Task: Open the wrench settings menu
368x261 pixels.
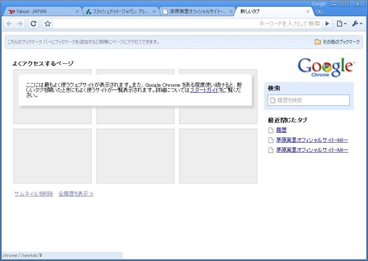Action: point(357,24)
